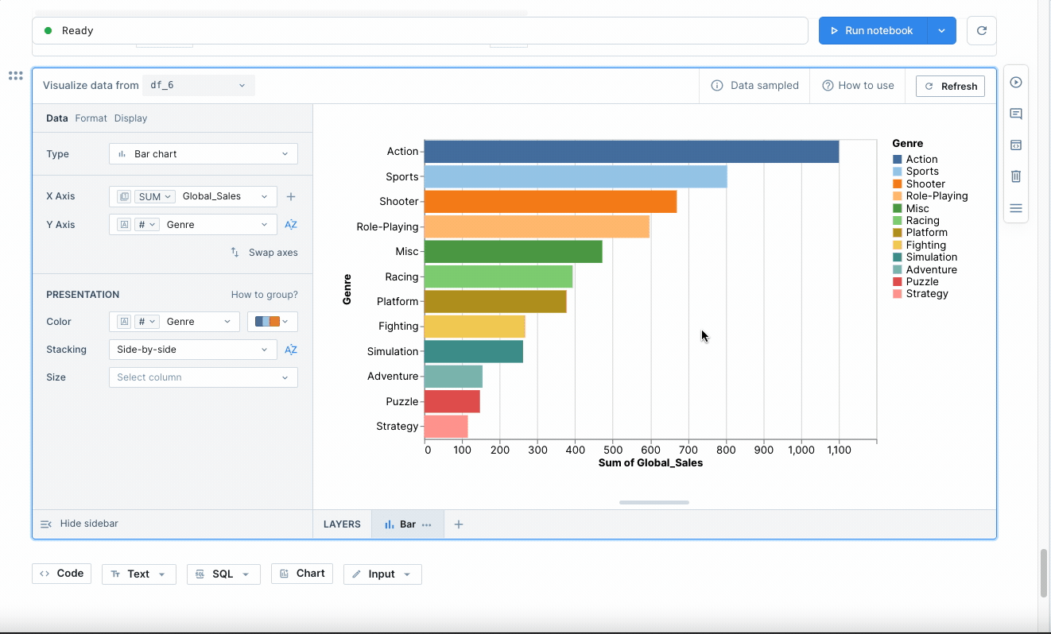Click the run cell play icon
The image size is (1051, 634).
point(1015,83)
